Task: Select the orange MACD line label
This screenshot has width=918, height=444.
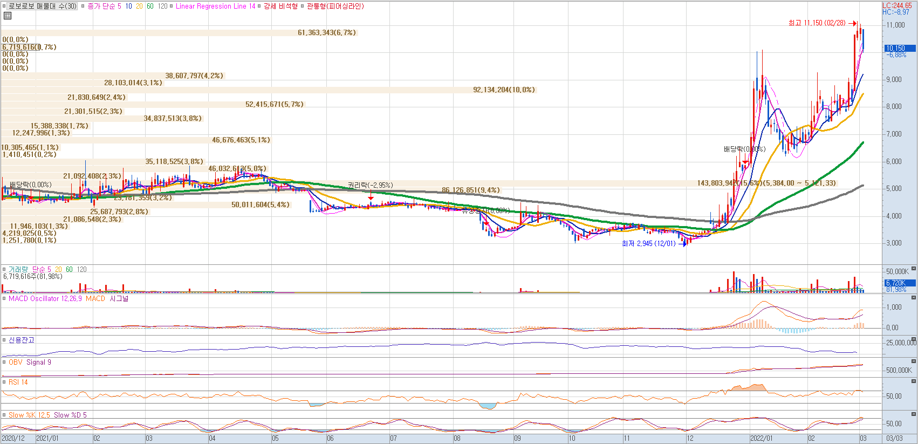Action: pos(95,298)
